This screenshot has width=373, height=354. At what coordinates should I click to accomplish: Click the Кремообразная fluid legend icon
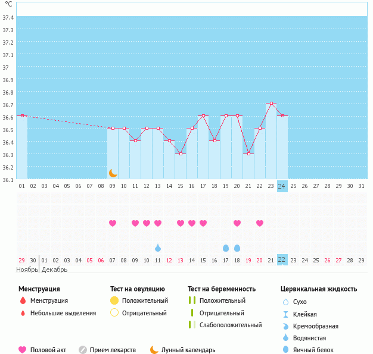pyautogui.click(x=285, y=326)
